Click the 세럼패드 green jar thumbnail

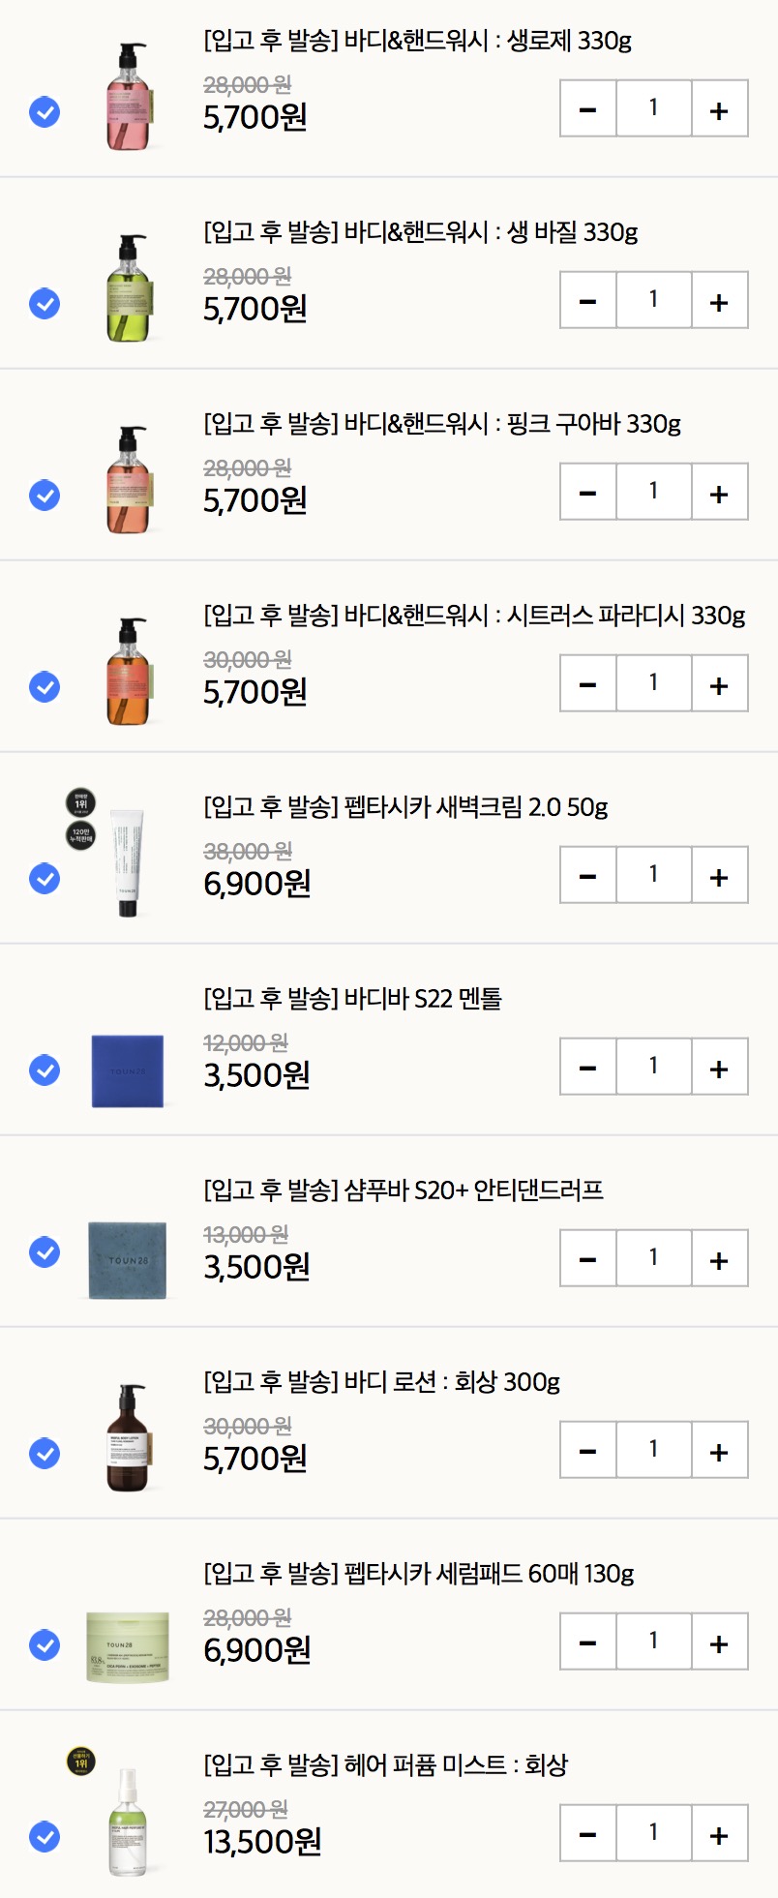[127, 1646]
